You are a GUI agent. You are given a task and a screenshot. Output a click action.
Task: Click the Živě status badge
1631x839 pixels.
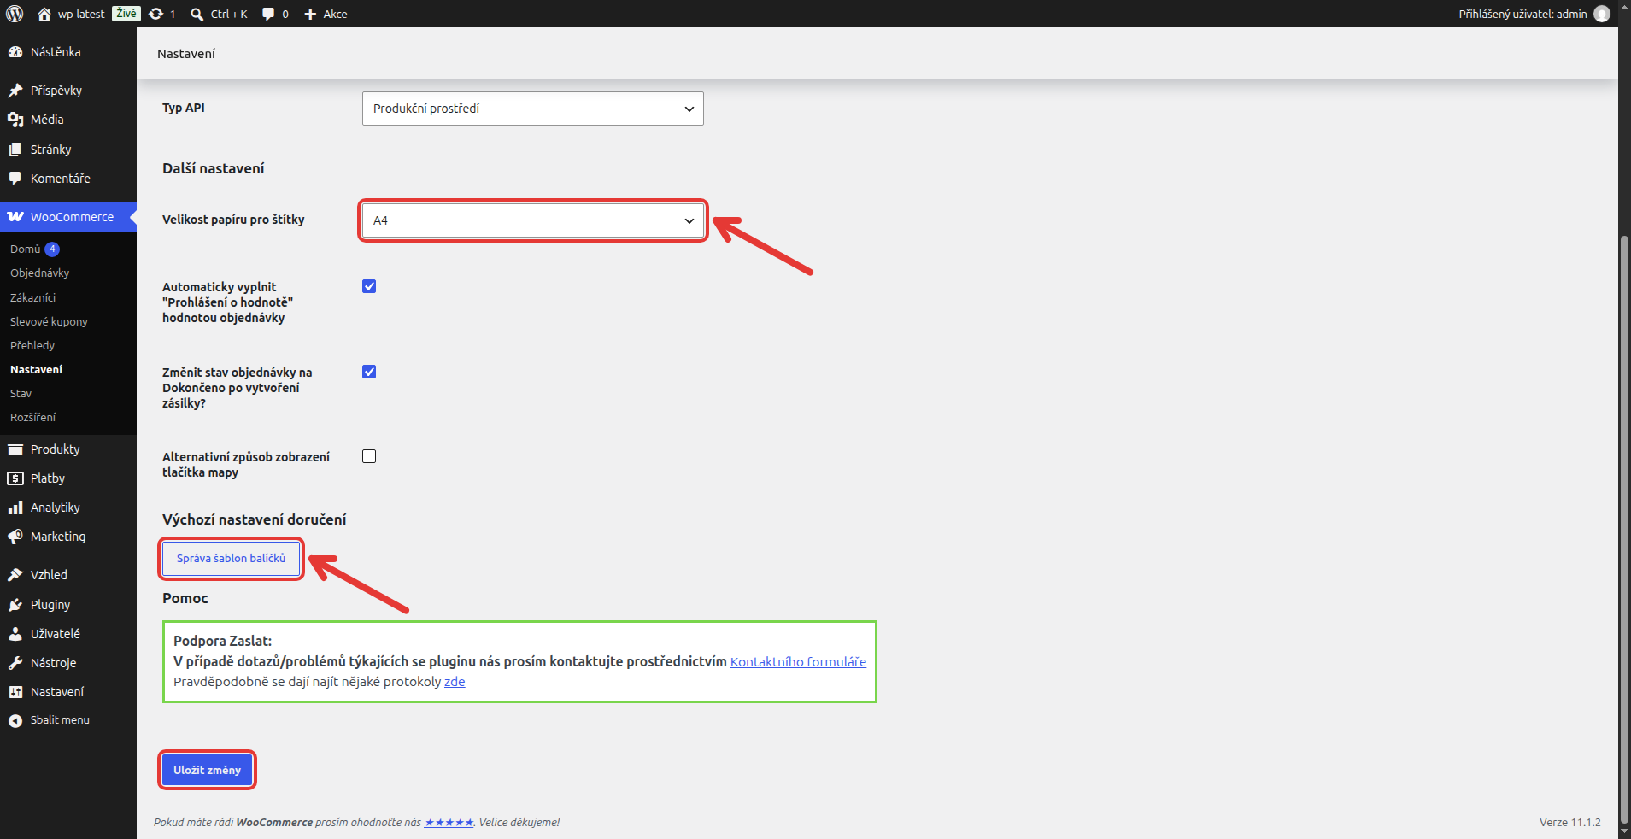126,14
